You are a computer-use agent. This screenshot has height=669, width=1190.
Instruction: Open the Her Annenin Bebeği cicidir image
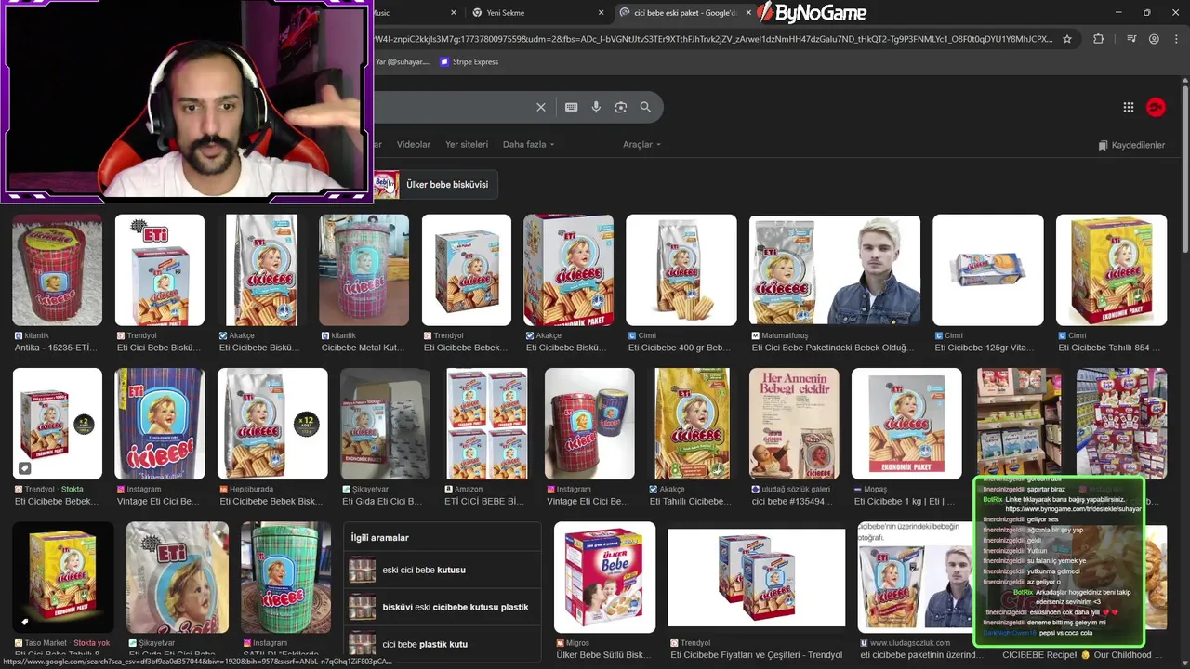pyautogui.click(x=794, y=424)
